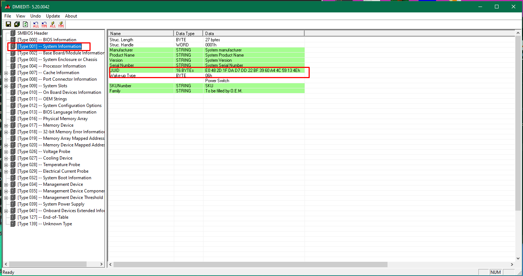Click the Wake-up Type '06h' value
Screen dimensions: 523x276
point(209,76)
